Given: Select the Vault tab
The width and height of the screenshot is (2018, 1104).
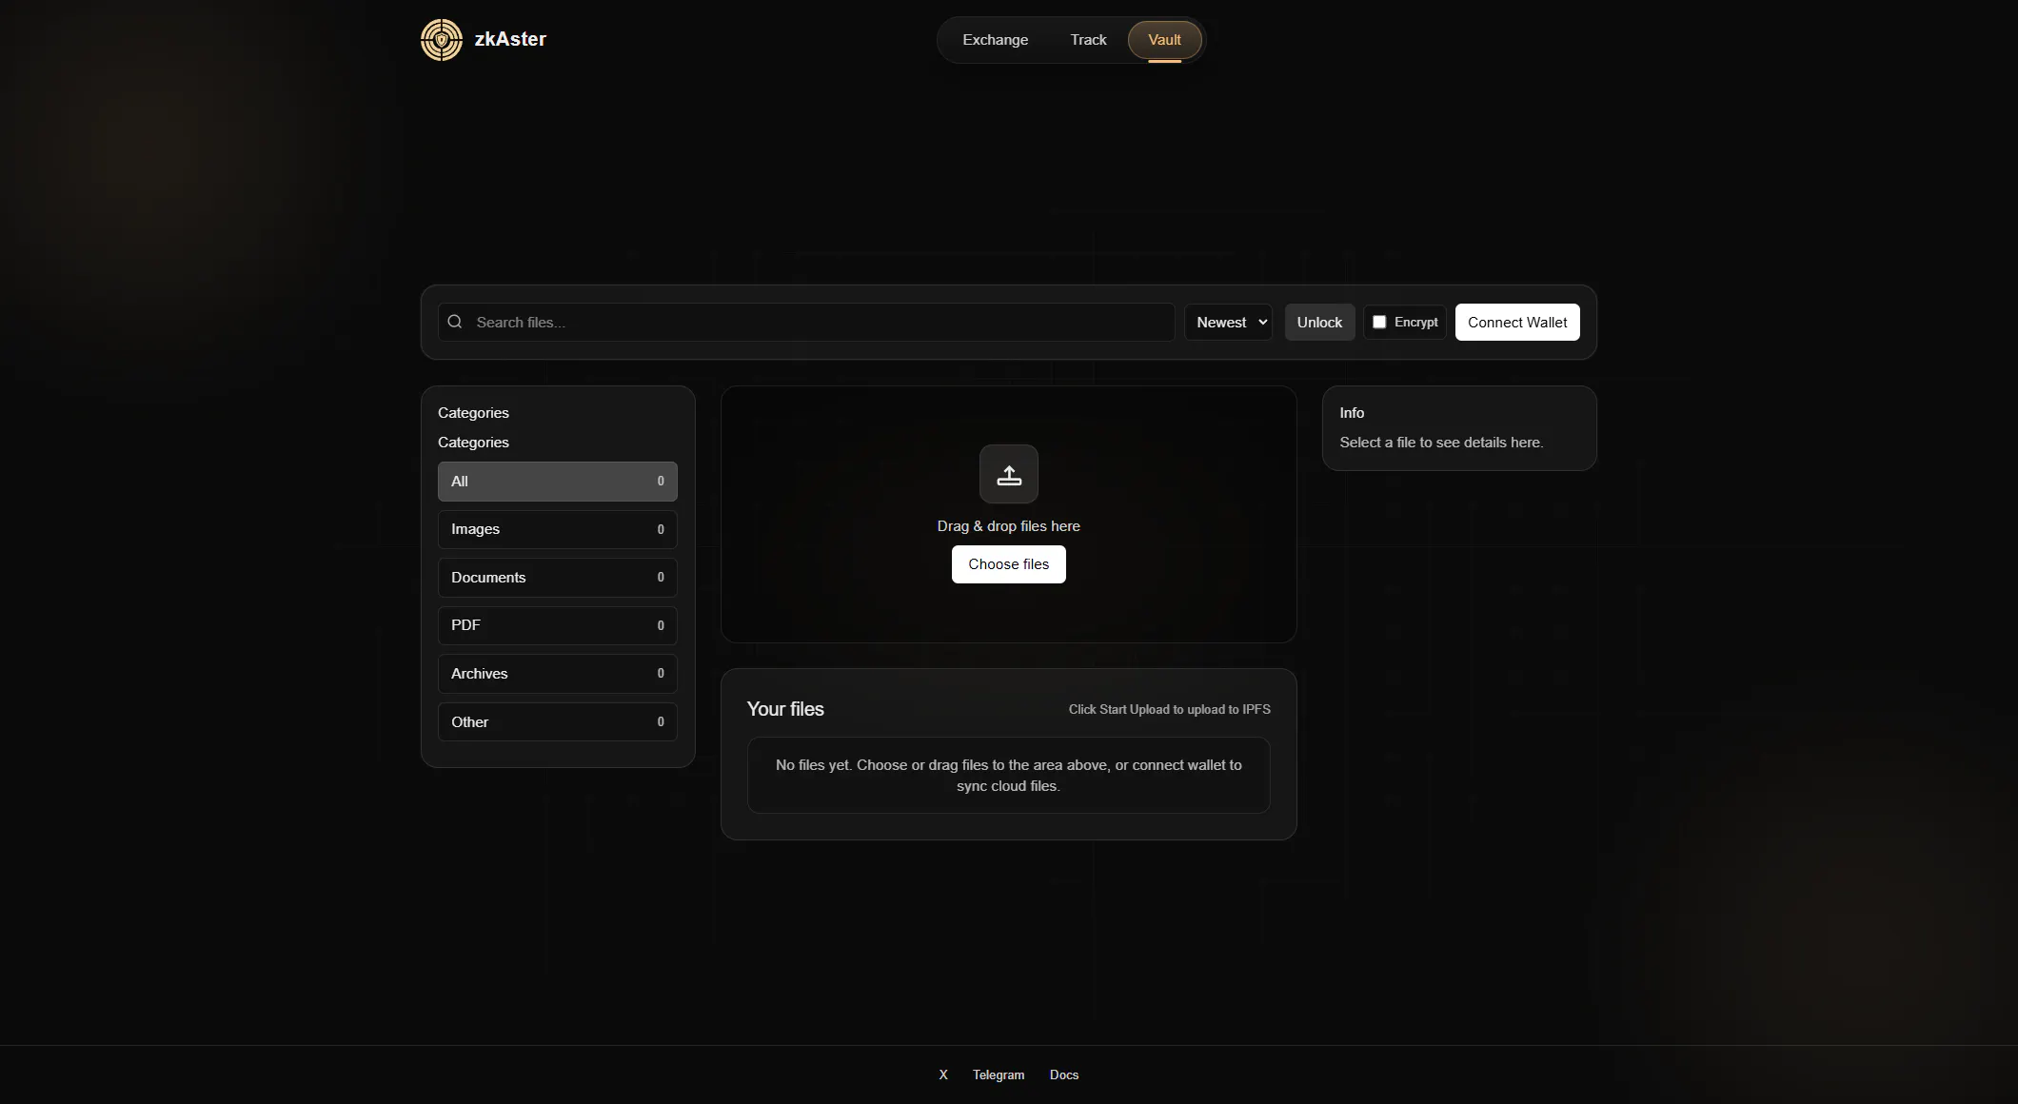Looking at the screenshot, I should click(x=1164, y=40).
